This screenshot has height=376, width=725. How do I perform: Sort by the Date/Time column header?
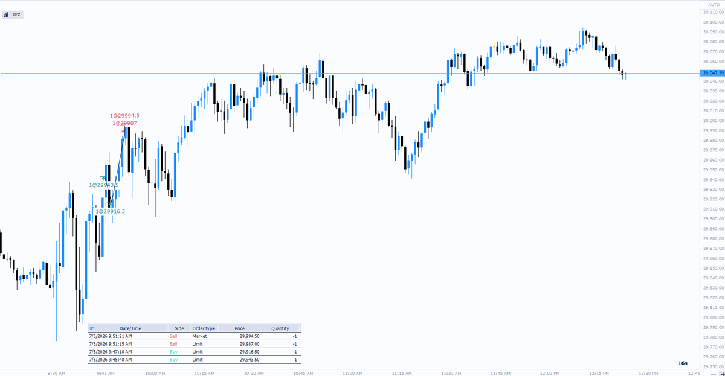[x=130, y=328]
